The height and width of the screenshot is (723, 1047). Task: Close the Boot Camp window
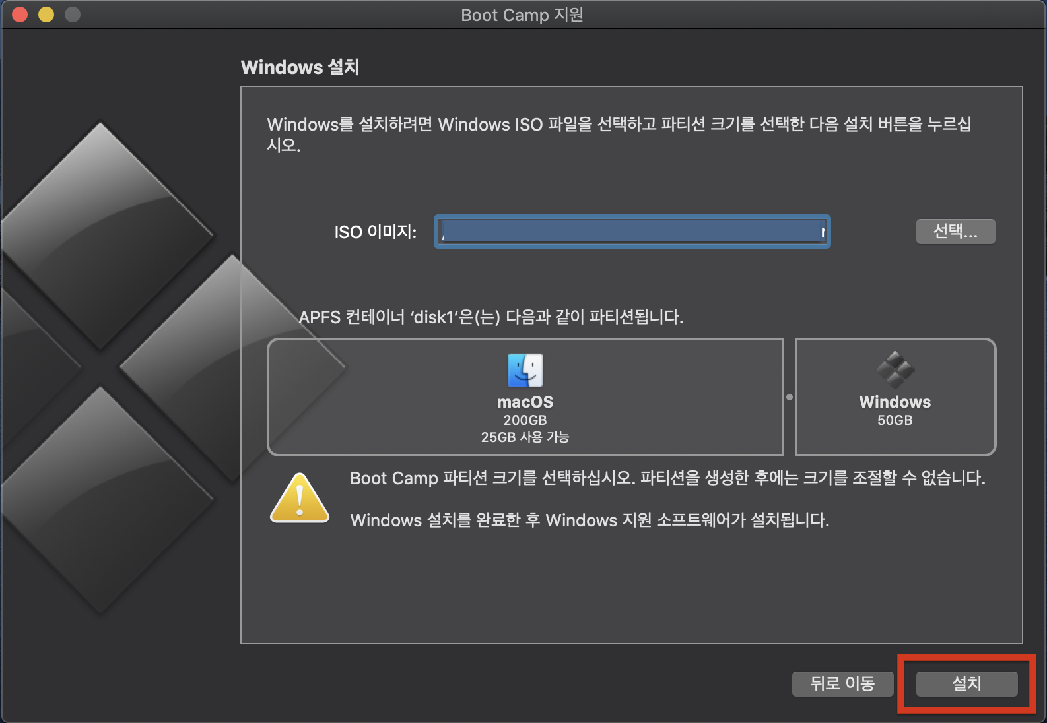click(20, 15)
